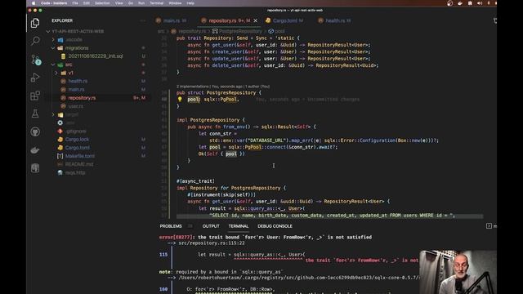Collapse the src folder
523x294 pixels.
(x=53, y=65)
